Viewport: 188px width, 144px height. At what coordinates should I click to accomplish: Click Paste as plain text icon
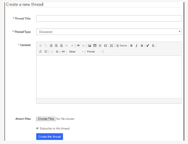point(56,46)
